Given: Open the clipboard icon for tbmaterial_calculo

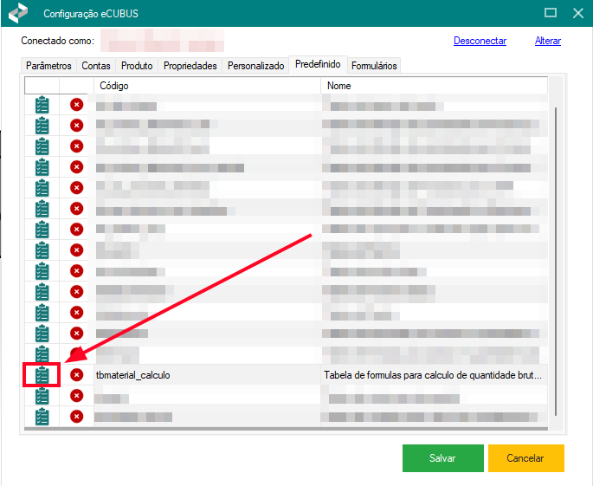Looking at the screenshot, I should [42, 375].
